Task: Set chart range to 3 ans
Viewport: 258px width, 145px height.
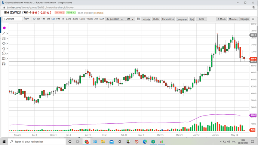Action: point(75,19)
